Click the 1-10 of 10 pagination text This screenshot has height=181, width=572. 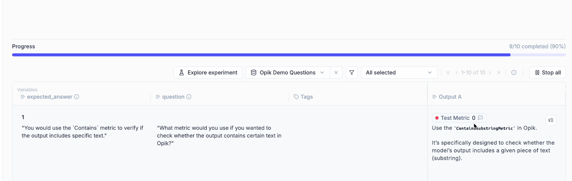[x=473, y=72]
